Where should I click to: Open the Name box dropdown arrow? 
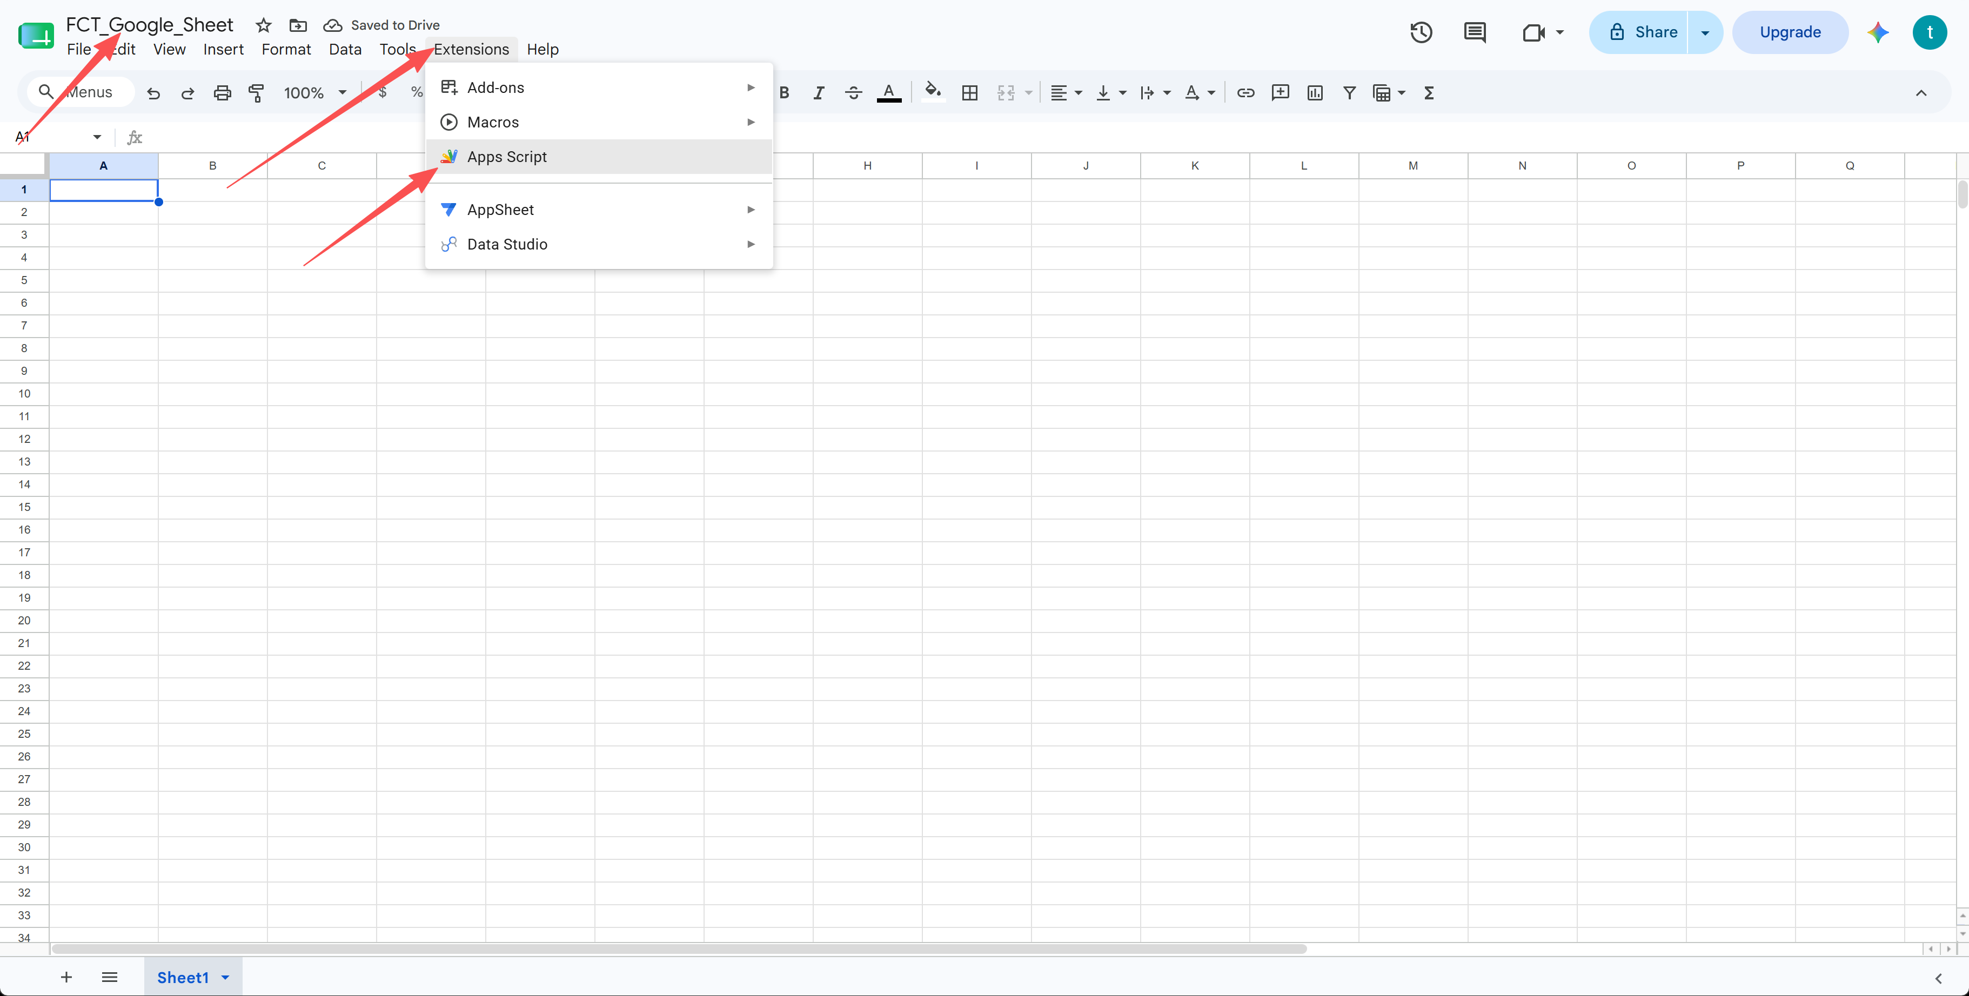(x=97, y=137)
